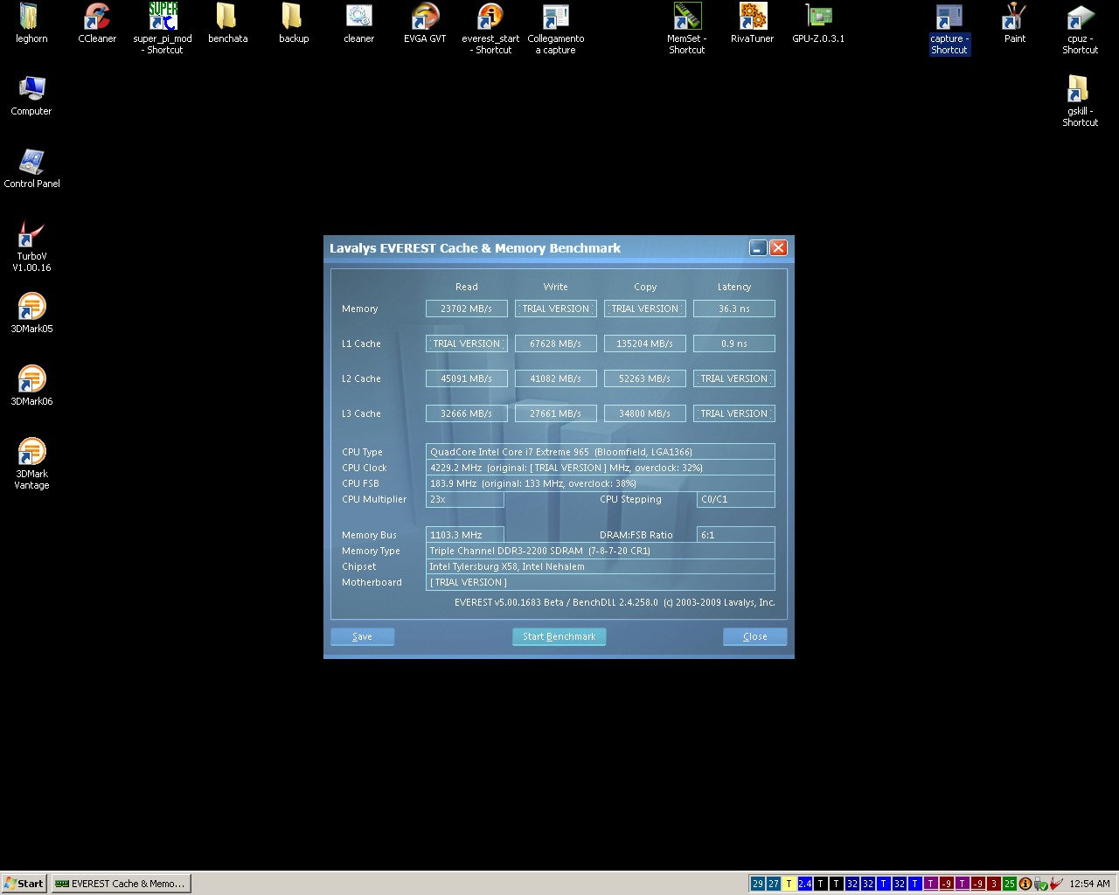This screenshot has height=895, width=1119.
Task: Click the Close button in EVEREST dialog
Action: tap(755, 636)
